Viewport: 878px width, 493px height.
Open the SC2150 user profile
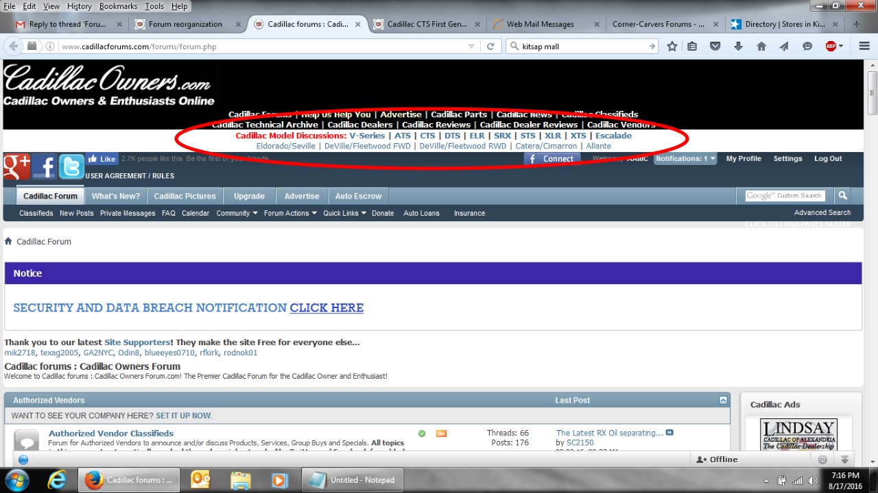coord(580,443)
